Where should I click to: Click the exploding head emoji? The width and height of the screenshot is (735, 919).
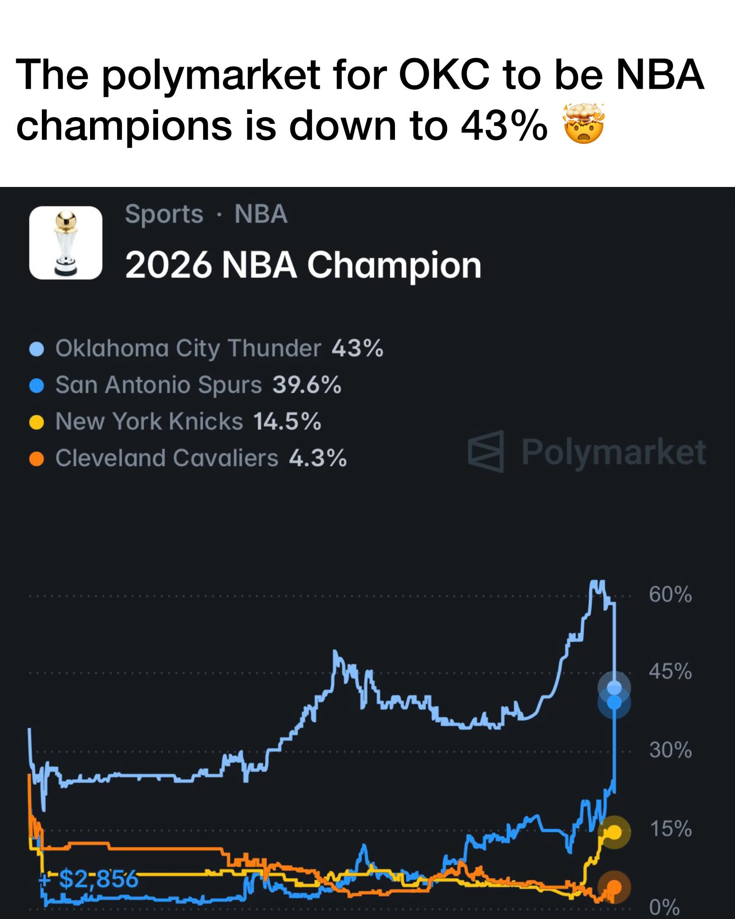pyautogui.click(x=584, y=123)
